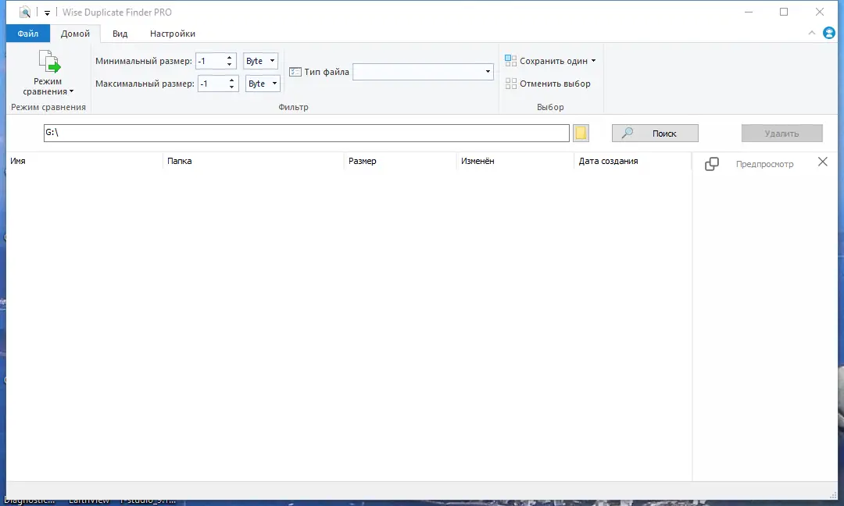This screenshot has width=844, height=506.
Task: Close the Предпросмотр preview panel
Action: (x=822, y=162)
